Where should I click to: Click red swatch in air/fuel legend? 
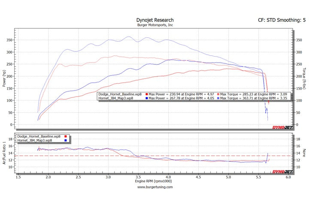pyautogui.click(x=65, y=136)
